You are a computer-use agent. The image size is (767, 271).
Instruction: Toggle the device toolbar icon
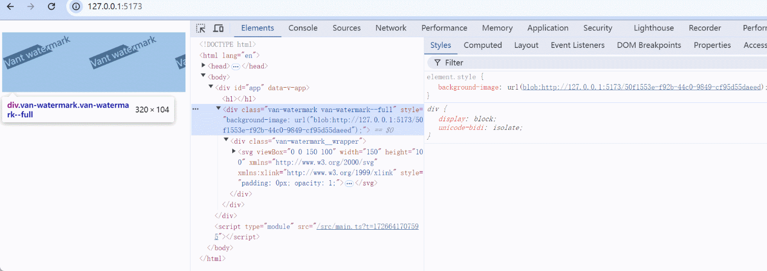pos(218,28)
